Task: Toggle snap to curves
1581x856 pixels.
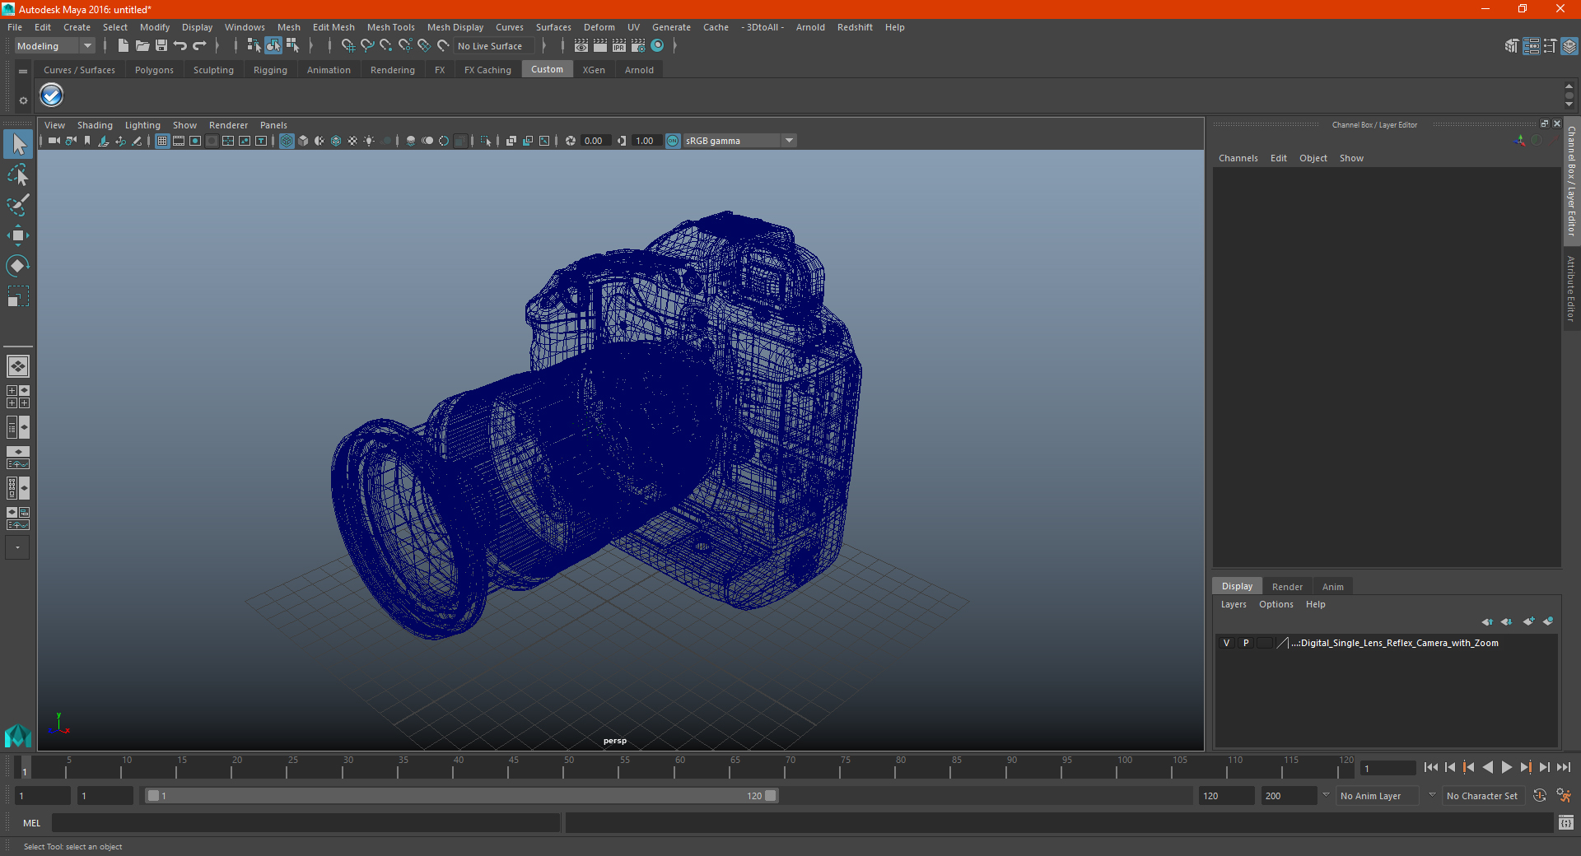Action: 367,46
